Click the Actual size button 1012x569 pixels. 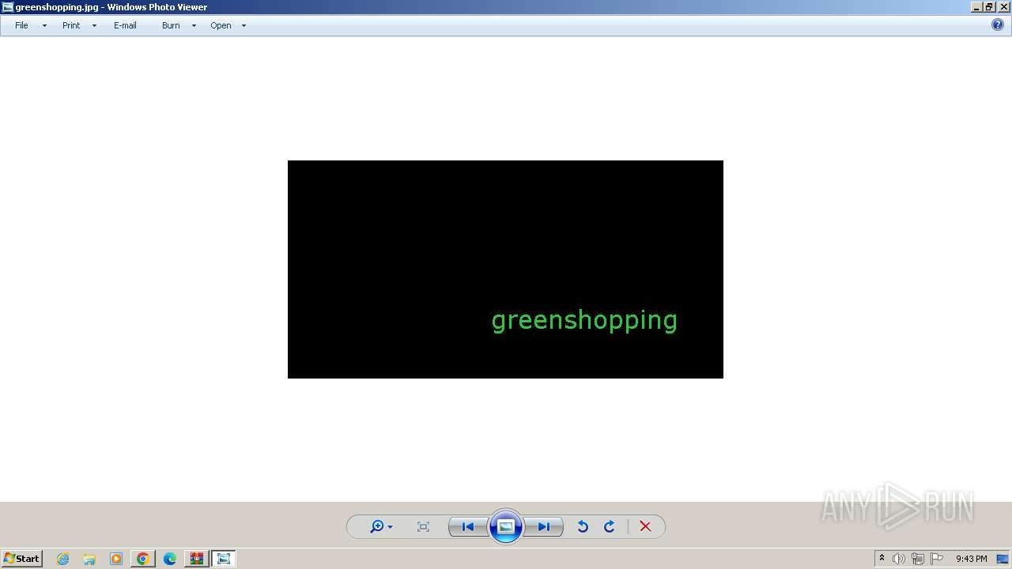pyautogui.click(x=423, y=526)
